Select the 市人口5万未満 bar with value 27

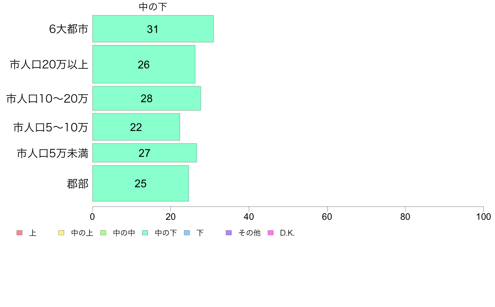coord(145,153)
